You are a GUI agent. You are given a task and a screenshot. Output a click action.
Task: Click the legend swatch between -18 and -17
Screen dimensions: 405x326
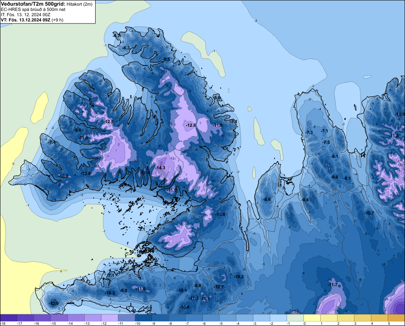[x=9, y=318]
